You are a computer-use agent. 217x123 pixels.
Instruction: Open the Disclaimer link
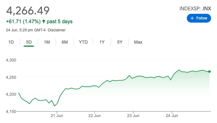[57, 30]
